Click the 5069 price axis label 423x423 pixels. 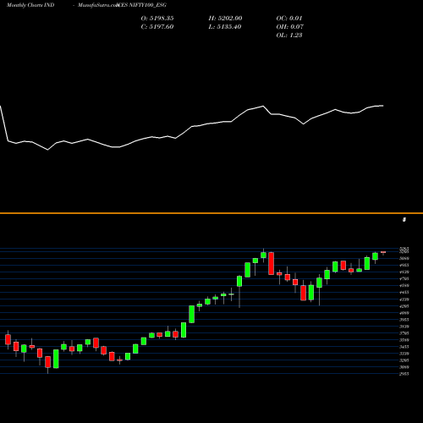pos(404,258)
